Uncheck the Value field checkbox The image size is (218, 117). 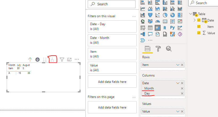199,33
